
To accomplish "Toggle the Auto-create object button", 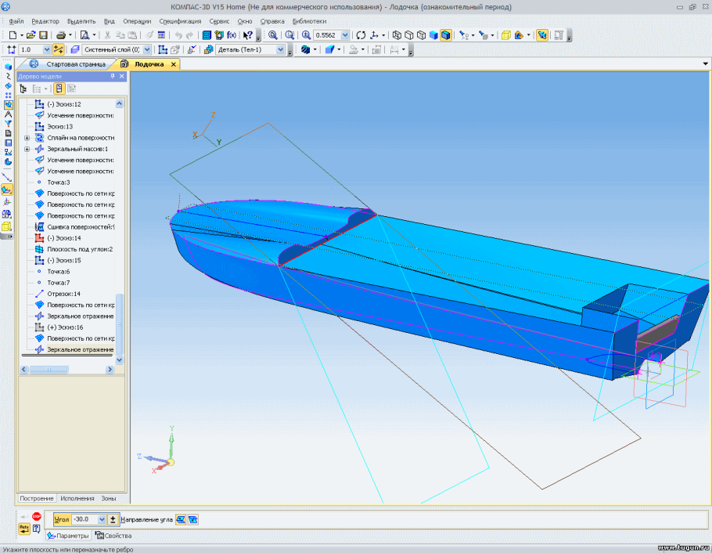I will tap(23, 528).
